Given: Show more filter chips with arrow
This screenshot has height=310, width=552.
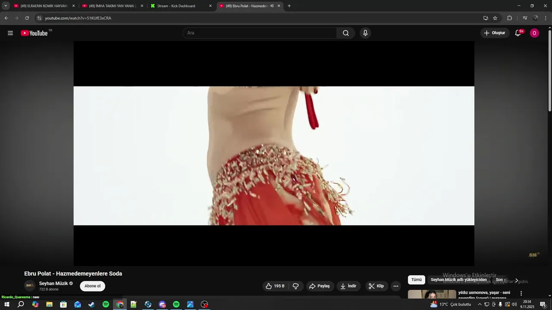Looking at the screenshot, I should [517, 280].
